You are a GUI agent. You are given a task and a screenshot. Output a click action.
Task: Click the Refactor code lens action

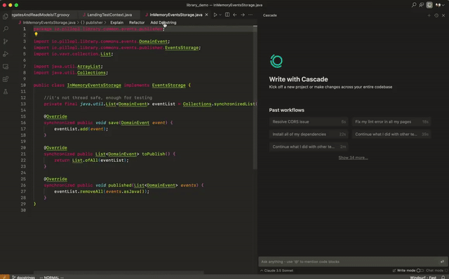[137, 22]
